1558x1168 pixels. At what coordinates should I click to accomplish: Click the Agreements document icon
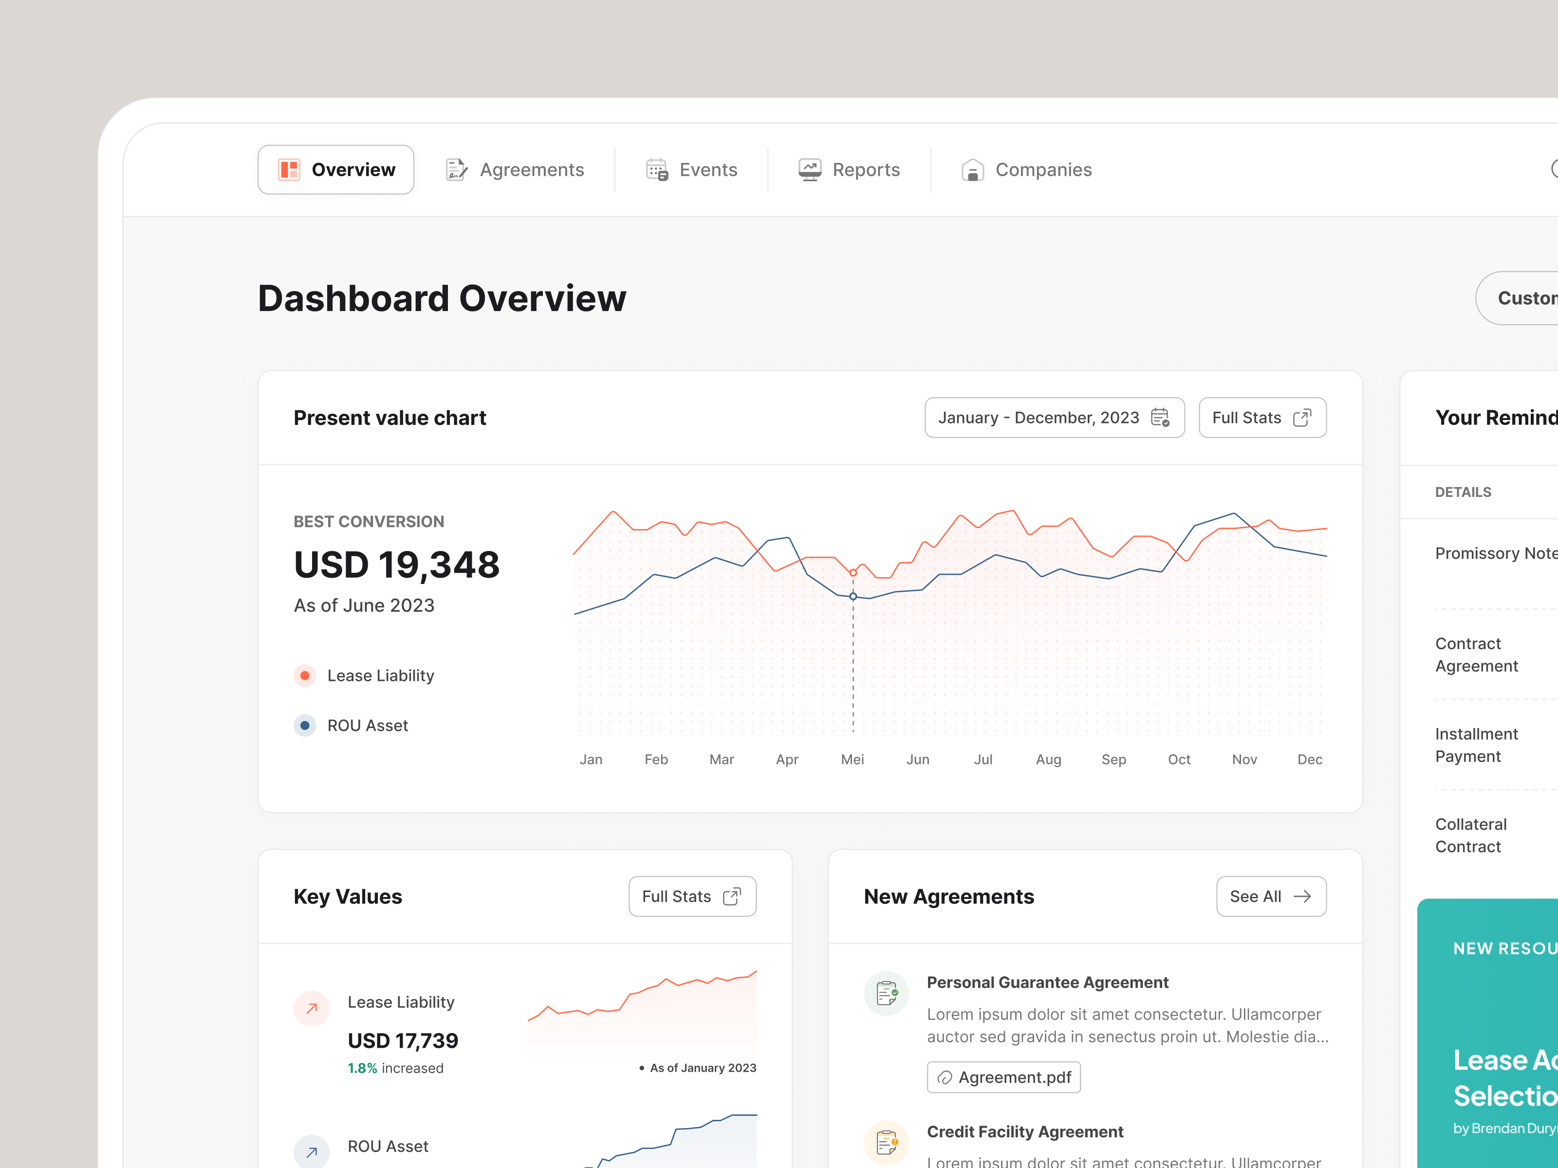[x=456, y=169]
